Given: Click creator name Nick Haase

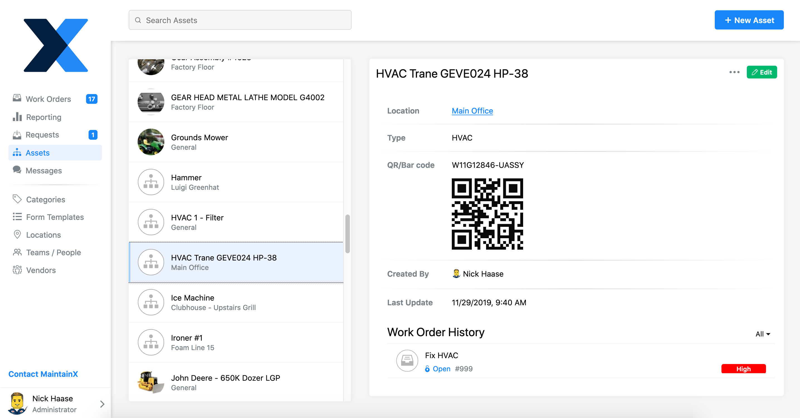Looking at the screenshot, I should click(483, 274).
